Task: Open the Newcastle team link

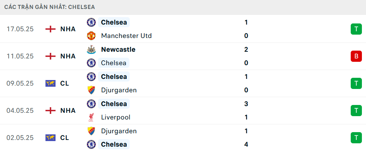Action: 118,50
